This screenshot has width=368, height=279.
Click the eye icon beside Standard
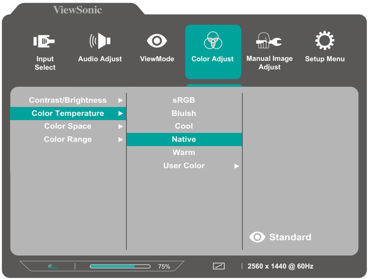257,237
